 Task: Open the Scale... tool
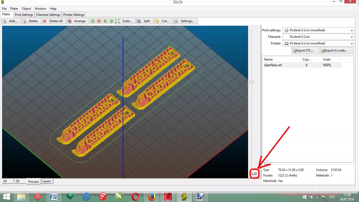click(125, 21)
